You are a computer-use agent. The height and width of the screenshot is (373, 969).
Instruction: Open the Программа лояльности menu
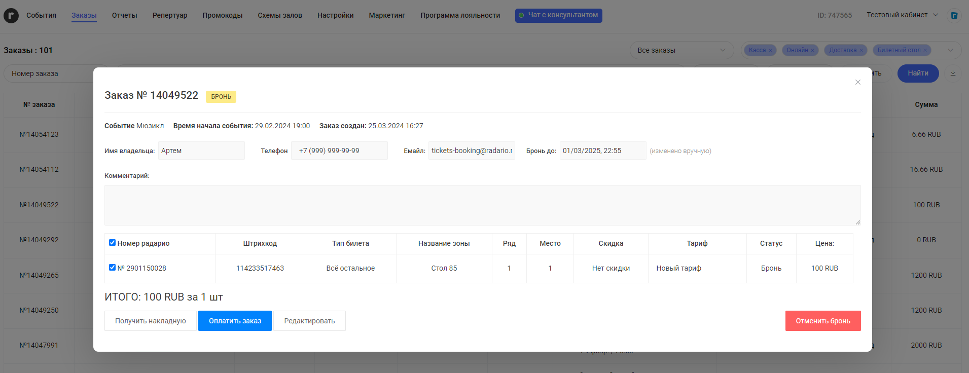coord(460,15)
